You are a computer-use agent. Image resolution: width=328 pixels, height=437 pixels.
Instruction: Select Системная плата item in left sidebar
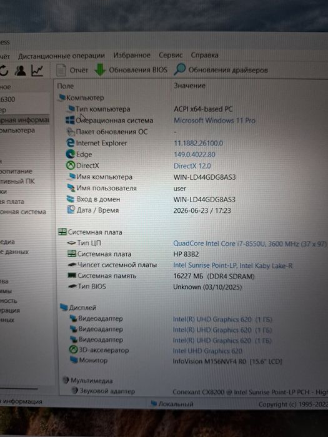coord(12,202)
